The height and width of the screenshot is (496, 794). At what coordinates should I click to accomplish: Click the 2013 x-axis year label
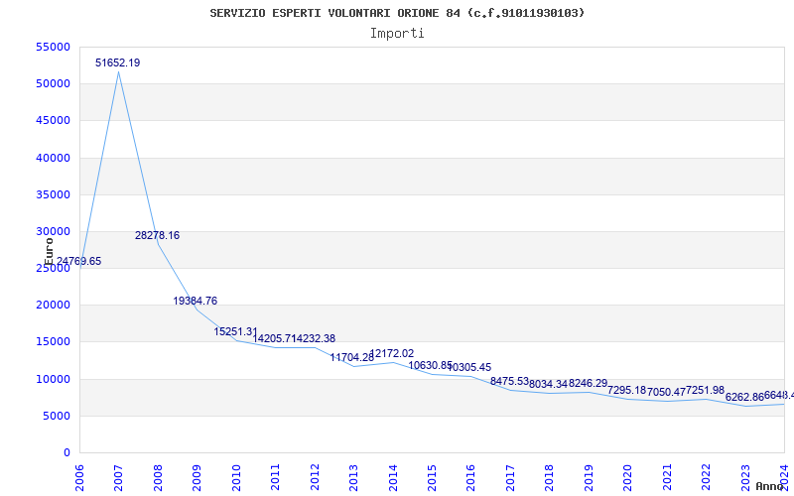(x=353, y=477)
